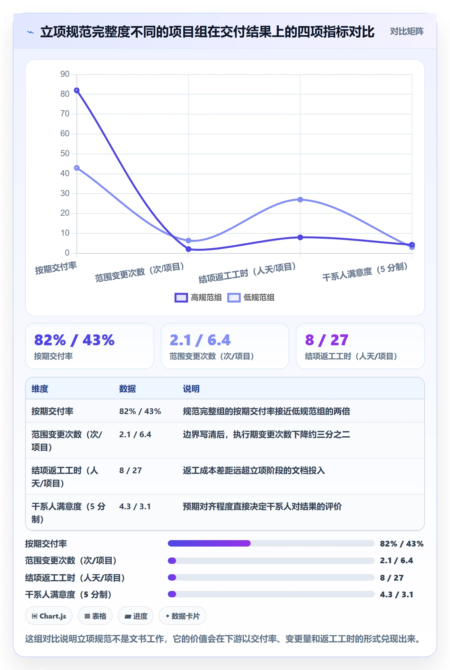Screen dimensions: 450x670
Task: Click the 对比矩阵 label in header
Action: (x=407, y=32)
